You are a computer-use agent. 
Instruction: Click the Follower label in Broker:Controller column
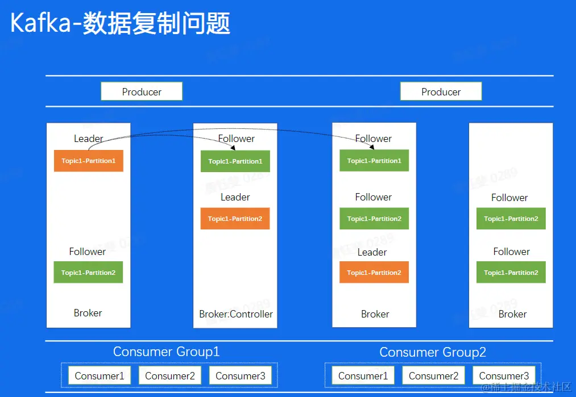pyautogui.click(x=236, y=139)
